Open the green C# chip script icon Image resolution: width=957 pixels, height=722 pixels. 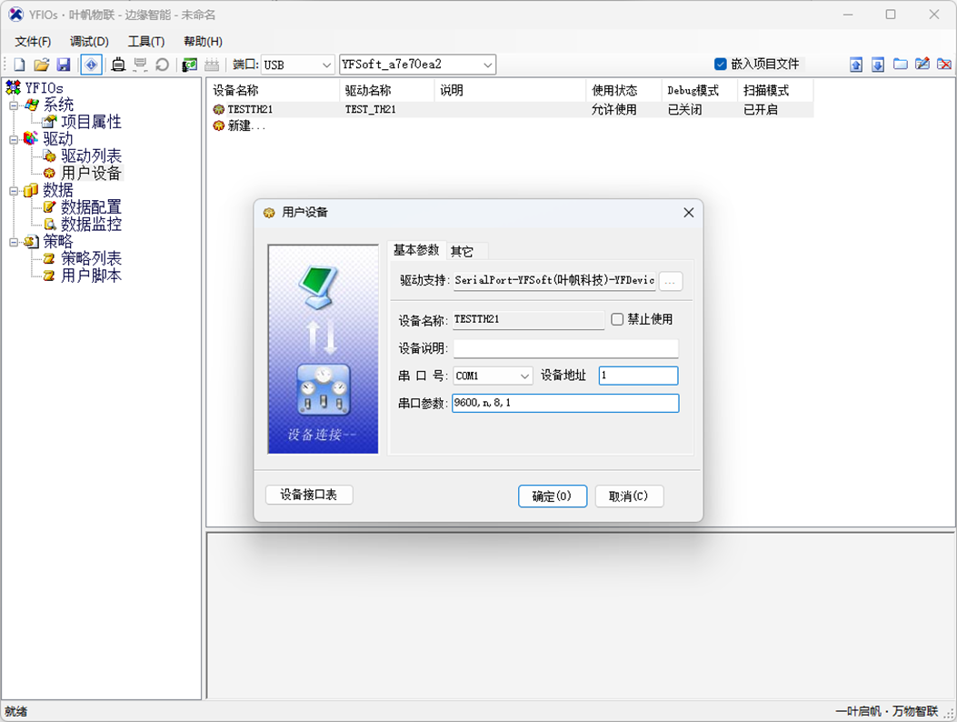pos(190,65)
